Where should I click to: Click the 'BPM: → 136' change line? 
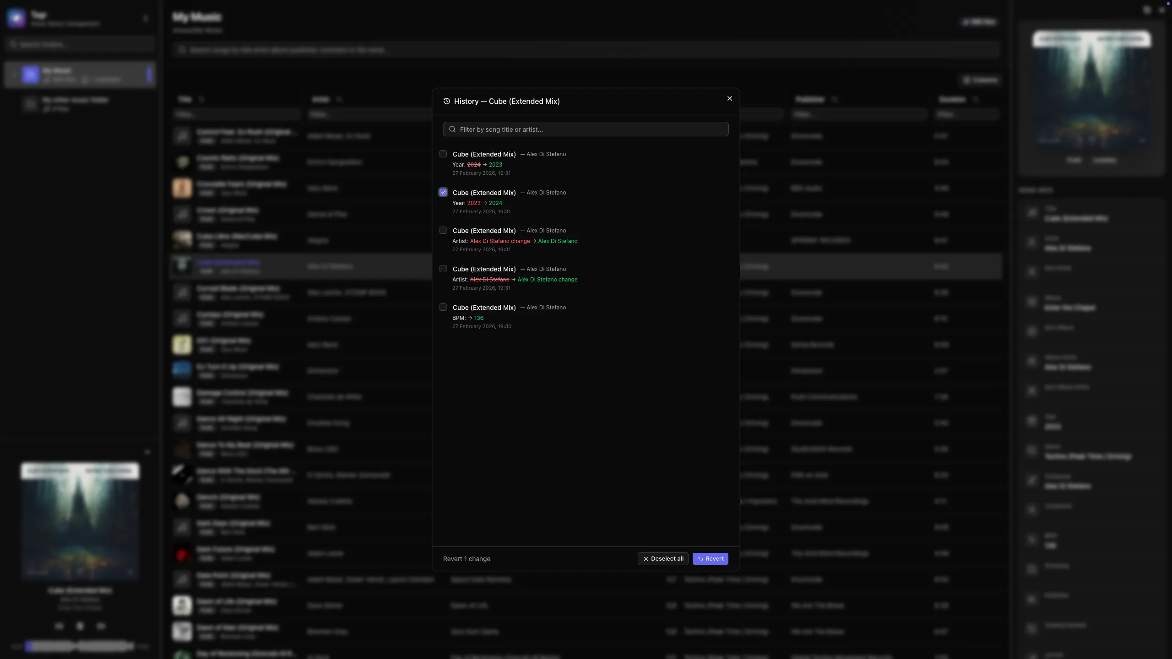pyautogui.click(x=468, y=318)
